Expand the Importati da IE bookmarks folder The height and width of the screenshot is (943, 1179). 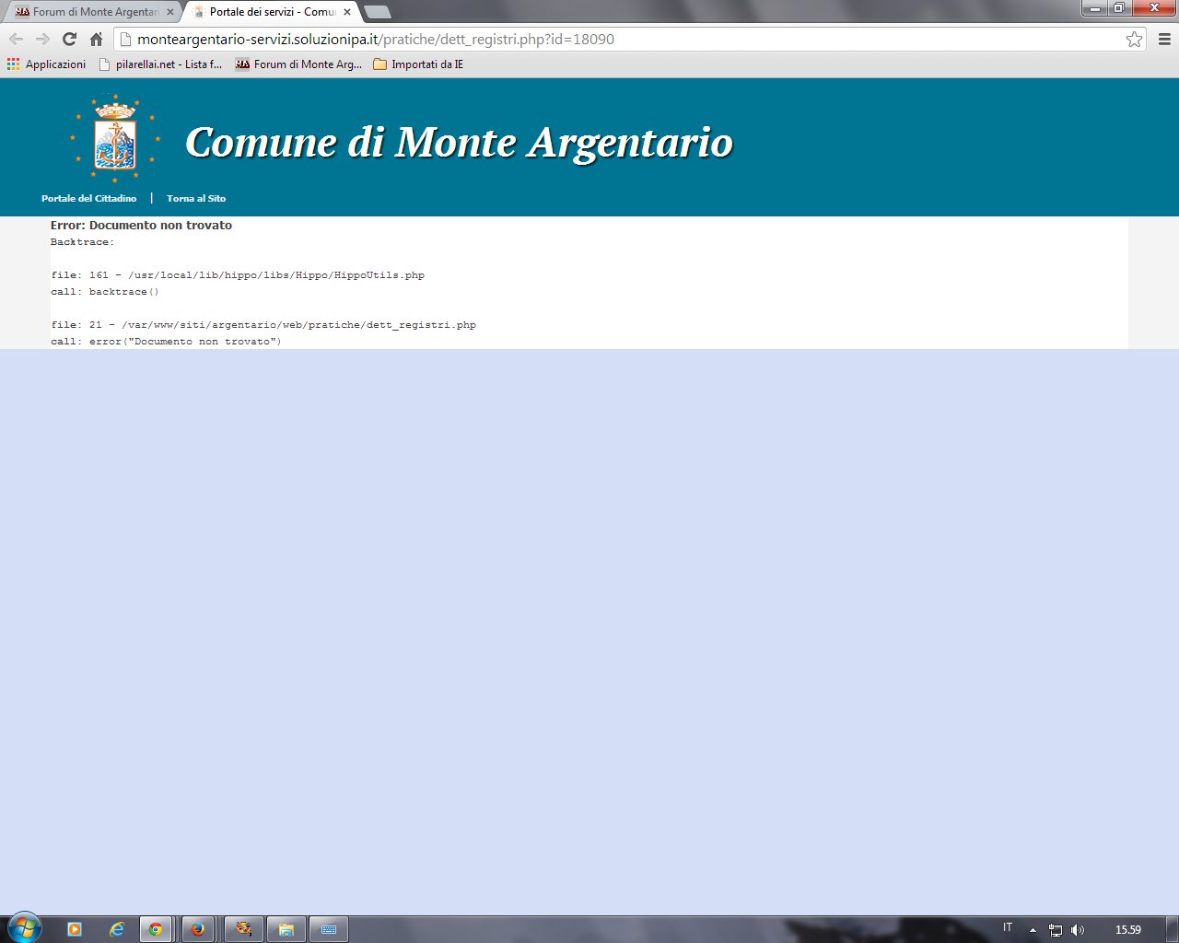(418, 64)
